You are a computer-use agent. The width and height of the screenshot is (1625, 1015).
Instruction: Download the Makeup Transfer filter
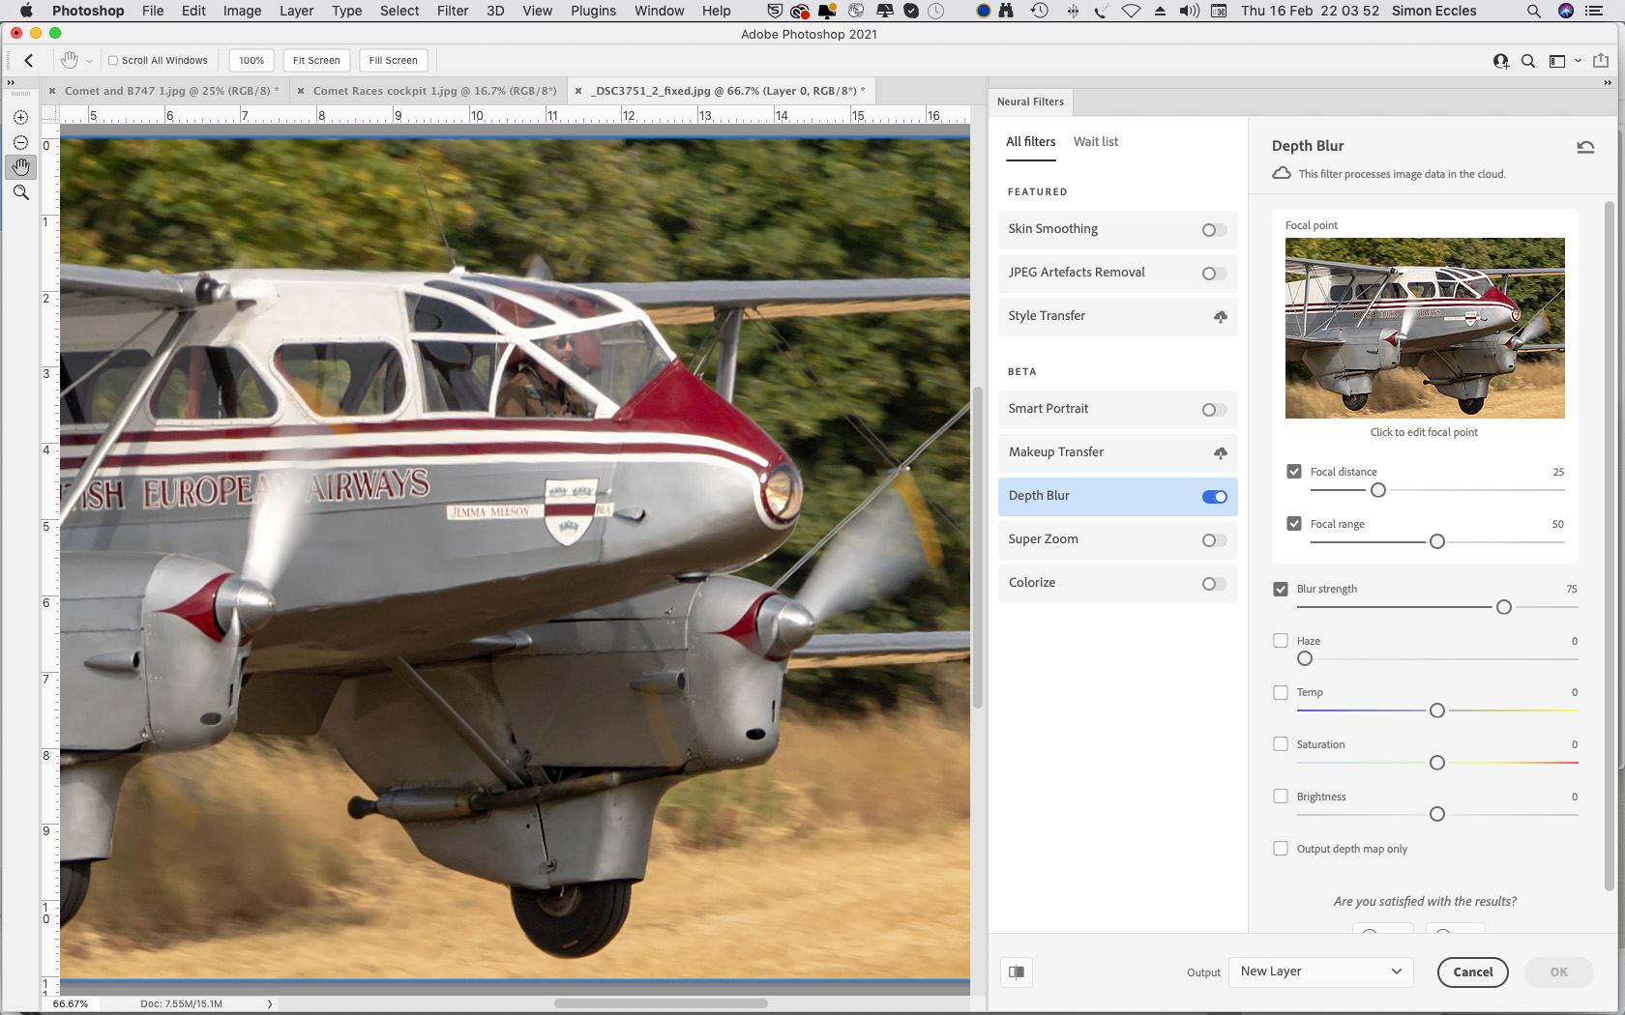[x=1221, y=452]
